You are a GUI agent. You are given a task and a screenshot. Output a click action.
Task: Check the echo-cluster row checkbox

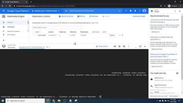[34, 35]
